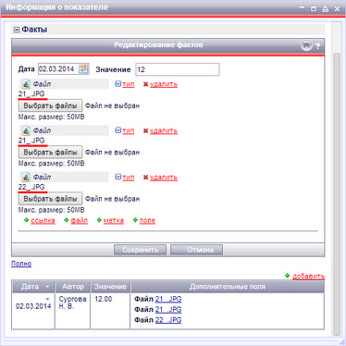346x346 pixels.
Task: Click the Значение column header
Action: (110, 287)
